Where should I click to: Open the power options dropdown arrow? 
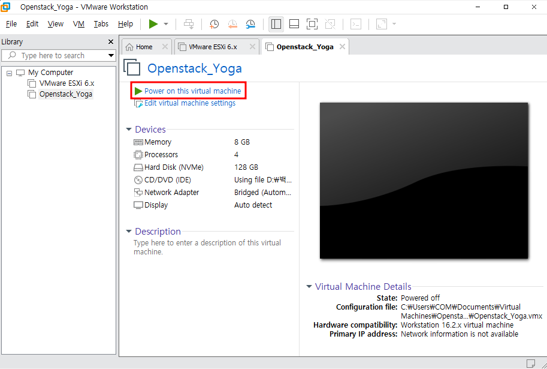click(166, 24)
